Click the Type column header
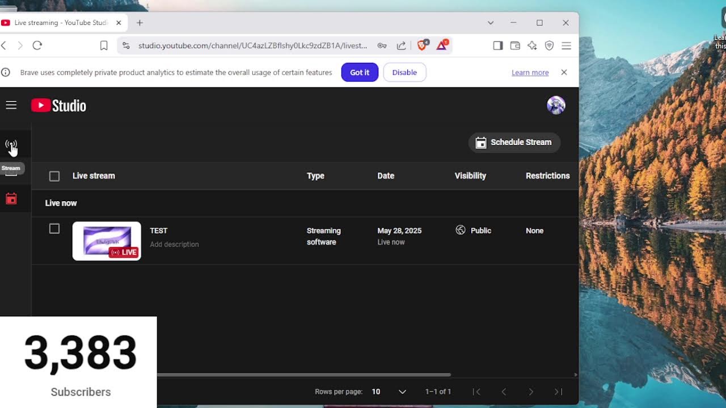The width and height of the screenshot is (726, 408). [315, 176]
